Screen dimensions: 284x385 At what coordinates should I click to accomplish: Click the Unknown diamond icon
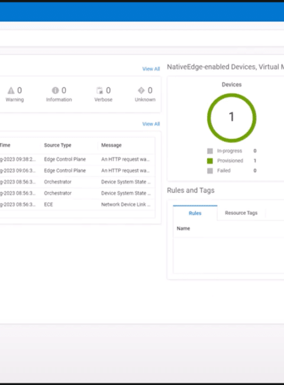pos(141,91)
